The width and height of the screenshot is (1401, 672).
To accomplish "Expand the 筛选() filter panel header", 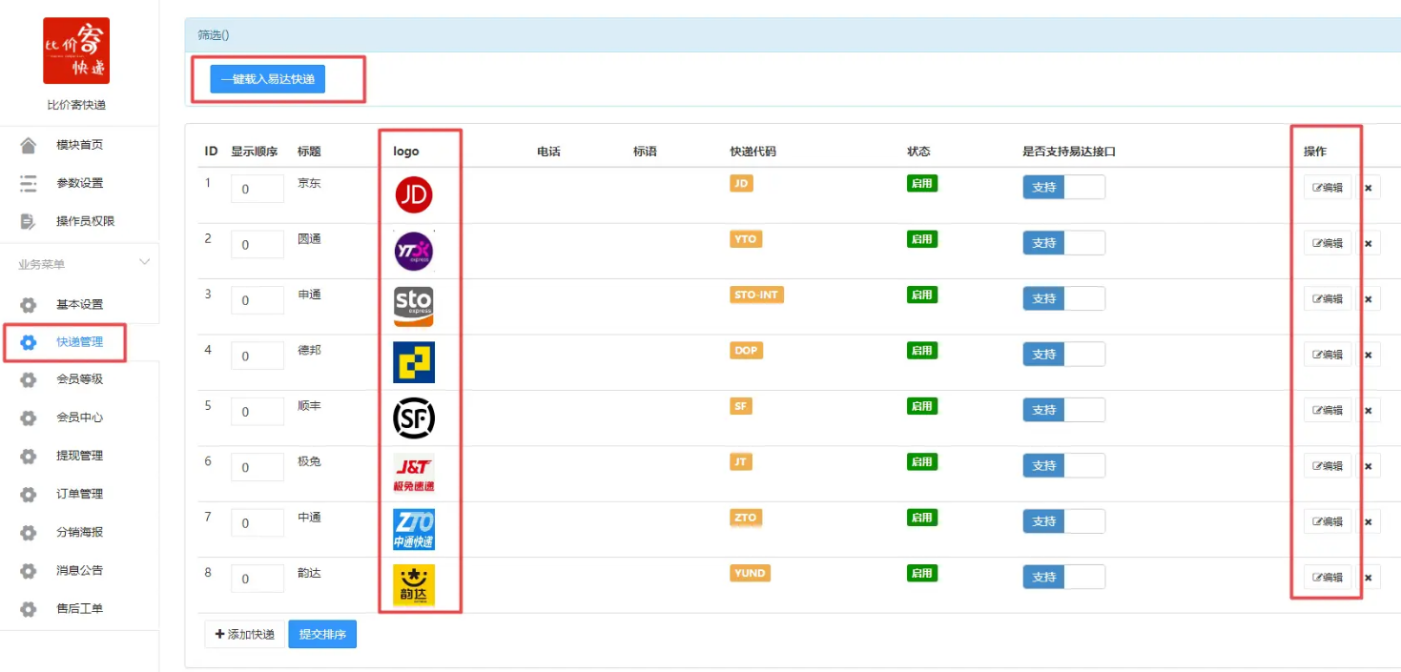I will point(793,34).
